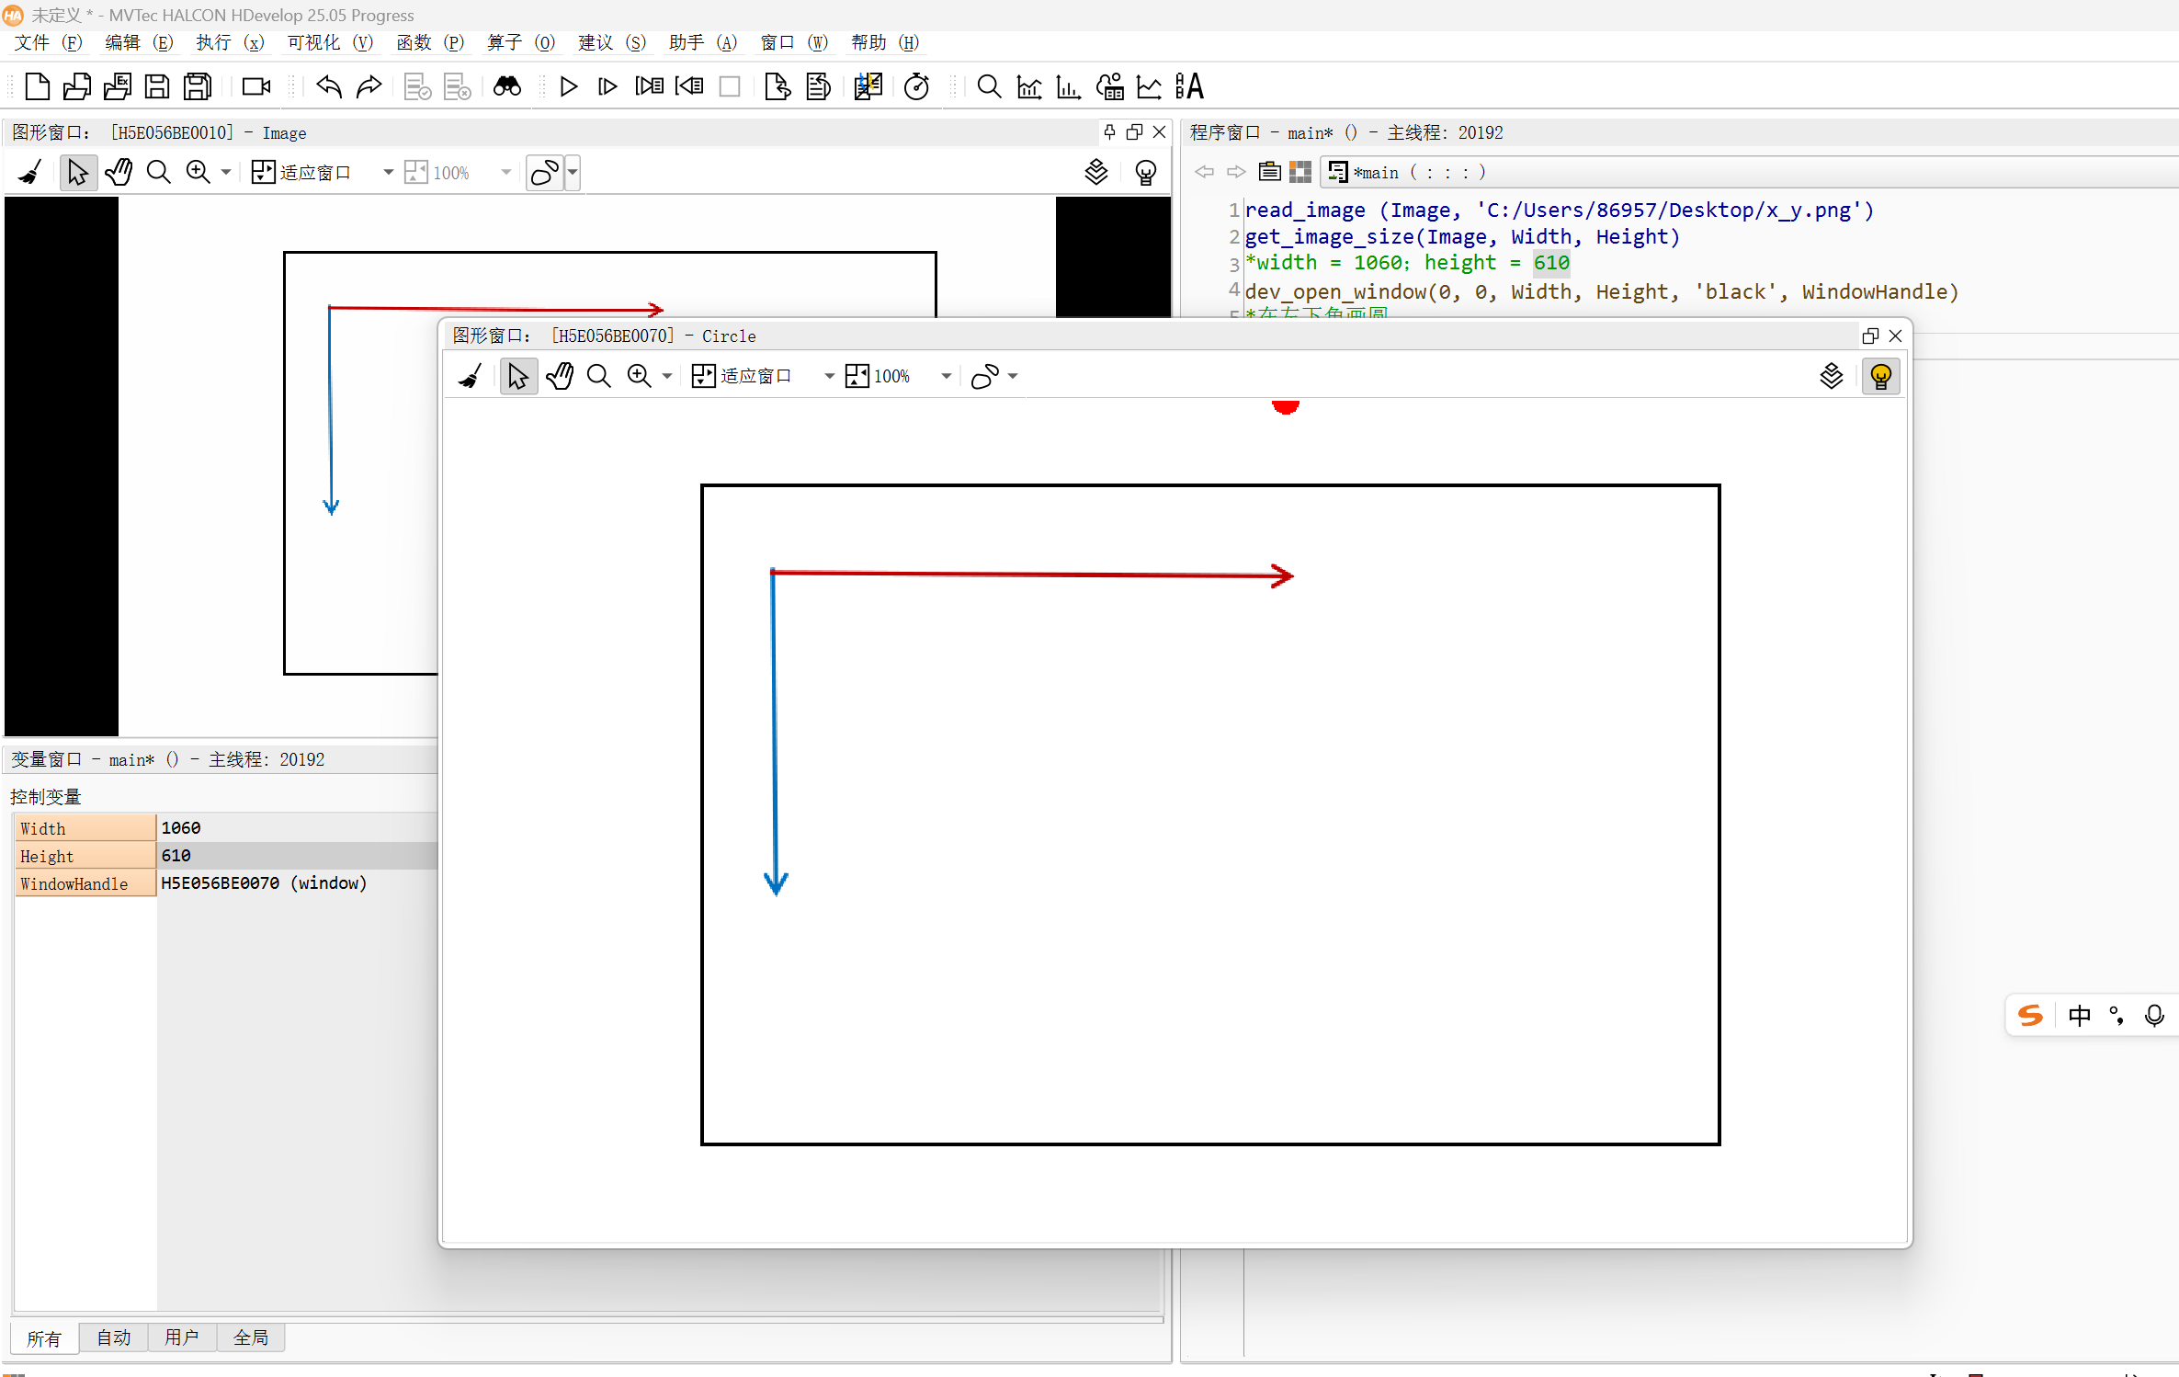The image size is (2179, 1377).
Task: Save the current program
Action: [157, 86]
